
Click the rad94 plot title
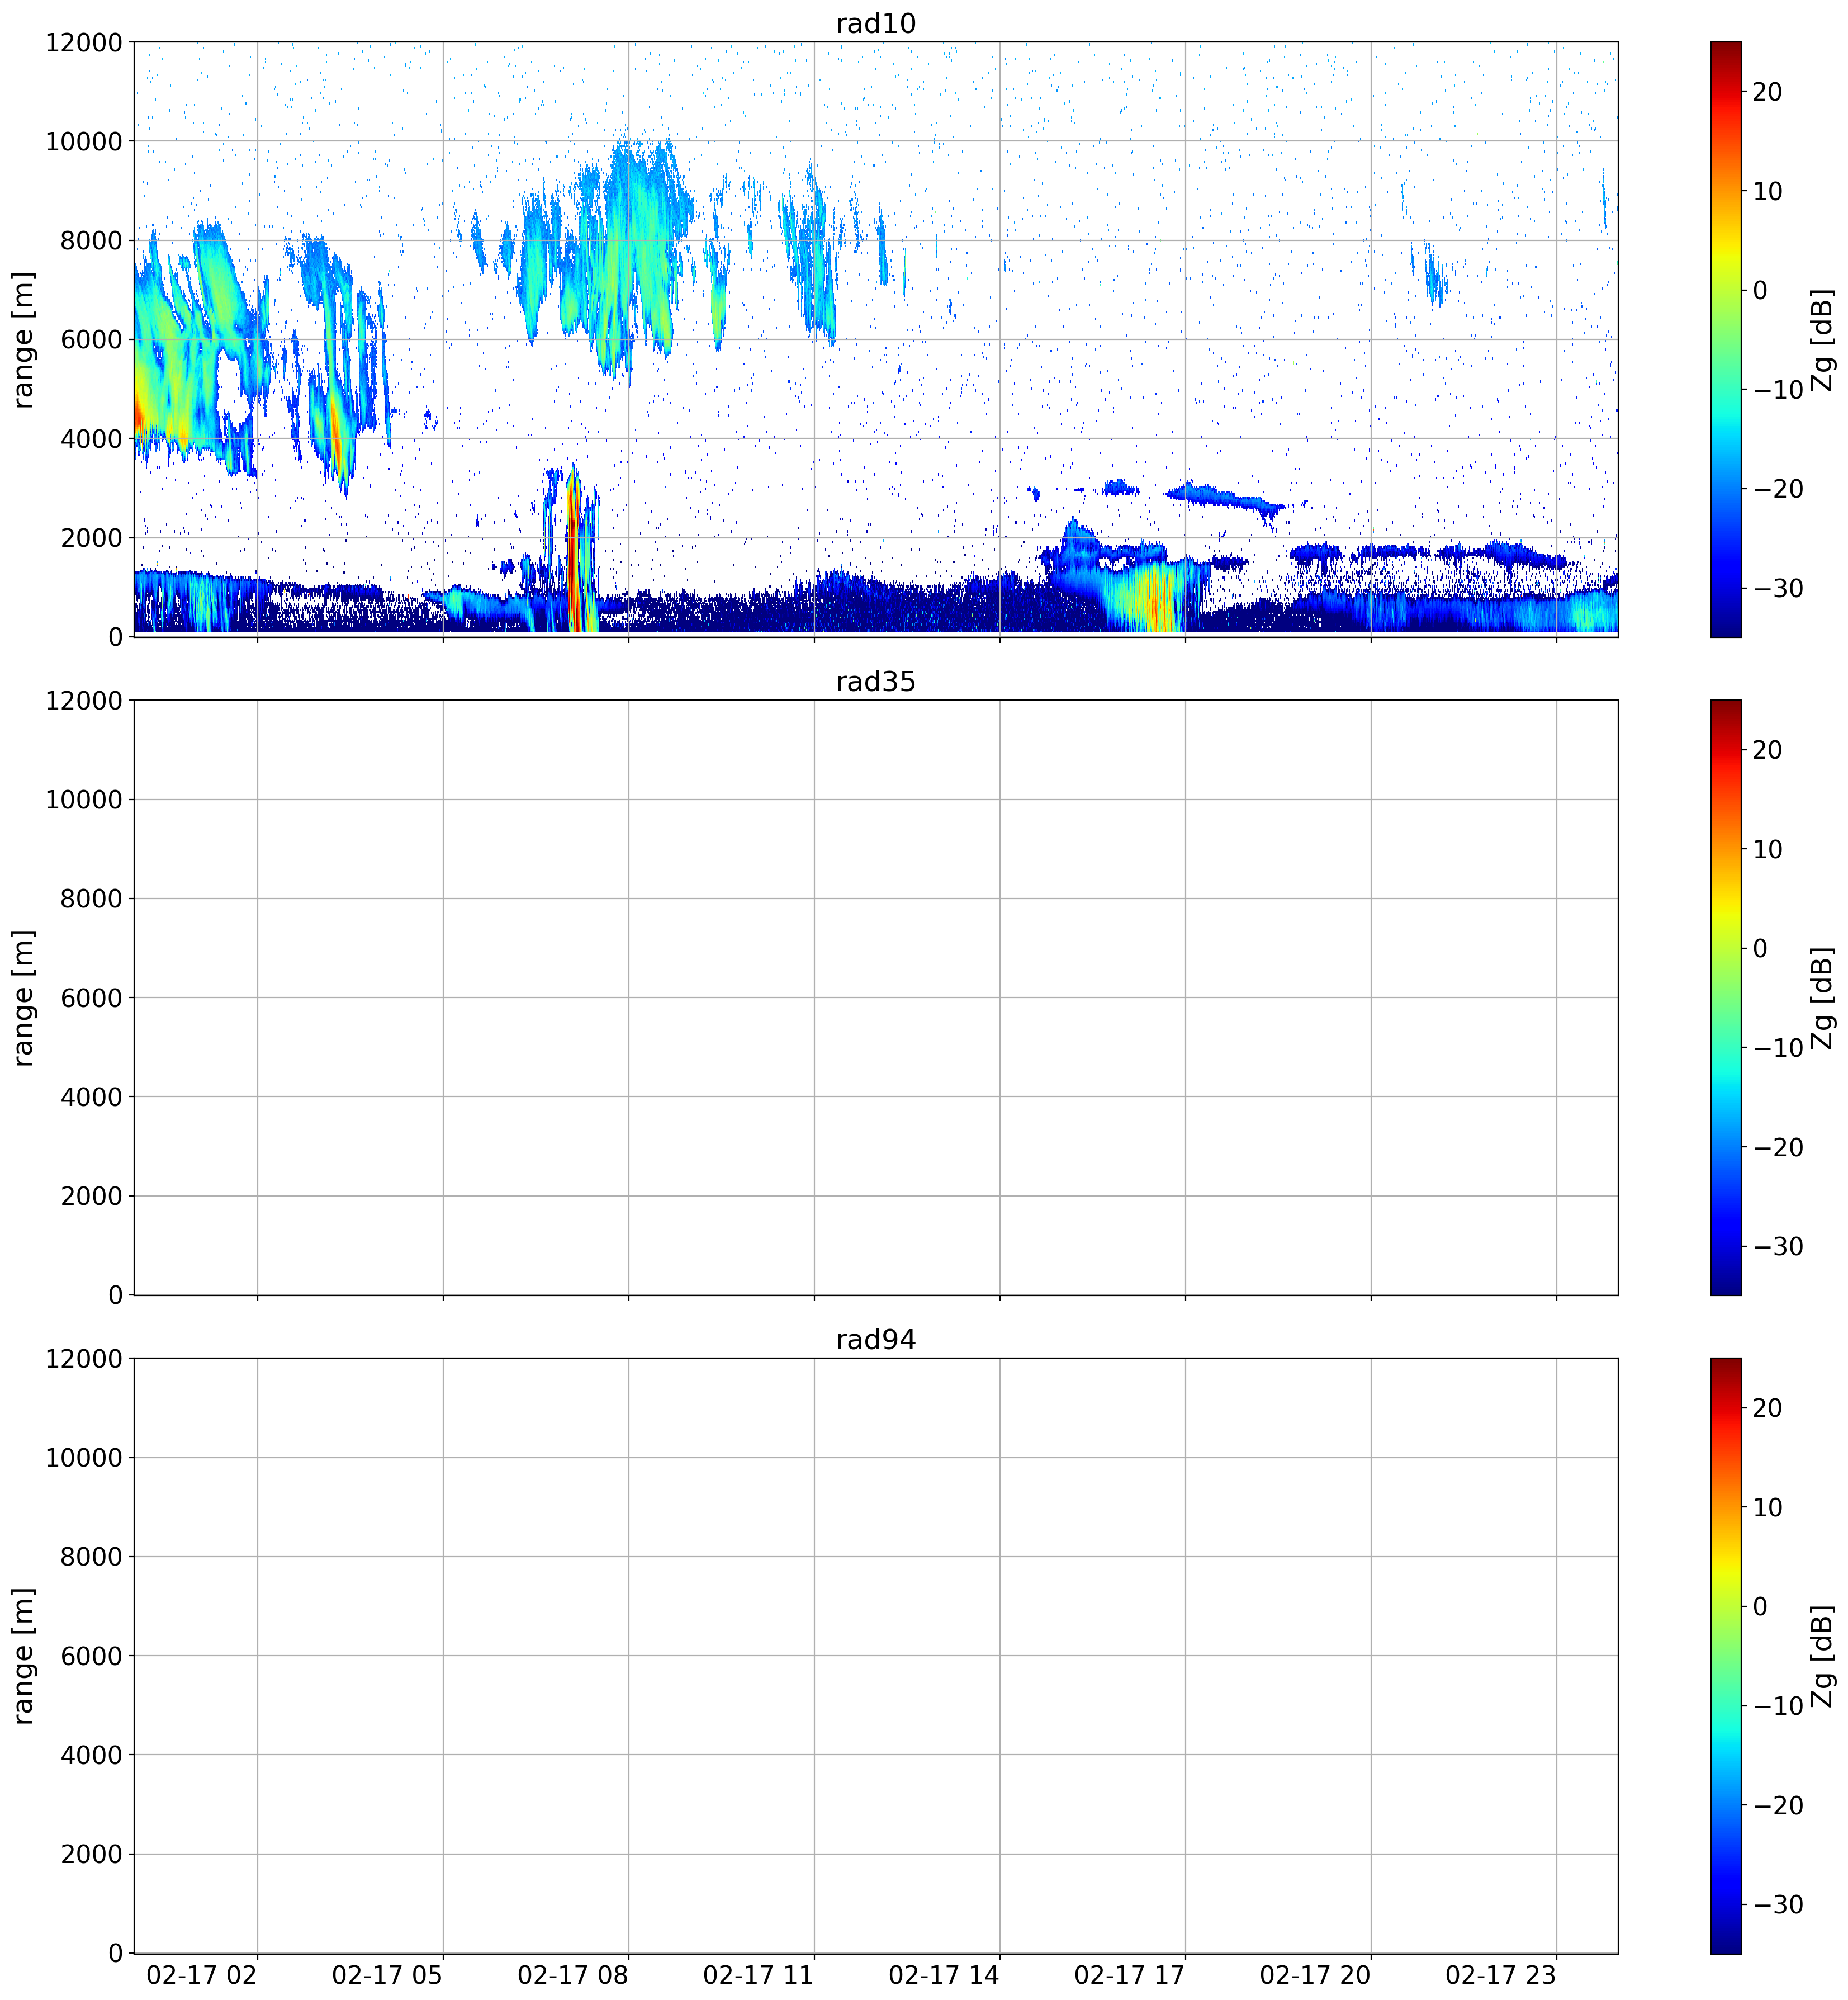pos(875,1339)
